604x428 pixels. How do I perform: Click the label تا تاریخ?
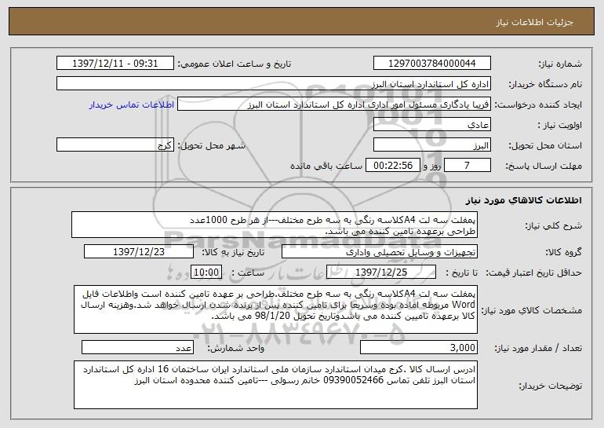461,273
